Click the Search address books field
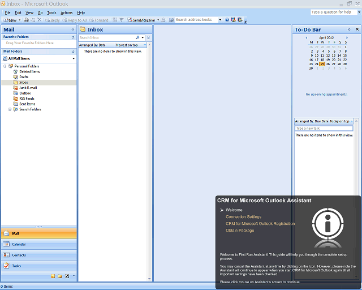 [196, 20]
